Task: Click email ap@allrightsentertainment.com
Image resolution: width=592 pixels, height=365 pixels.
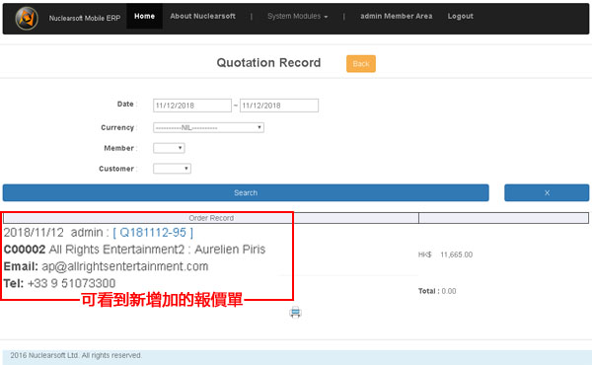Action: (x=125, y=266)
